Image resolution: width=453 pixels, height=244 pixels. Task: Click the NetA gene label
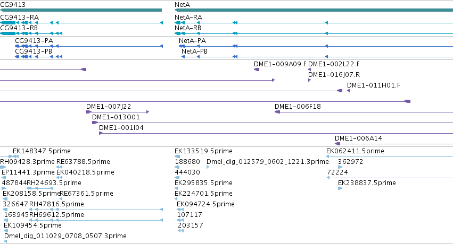182,5
